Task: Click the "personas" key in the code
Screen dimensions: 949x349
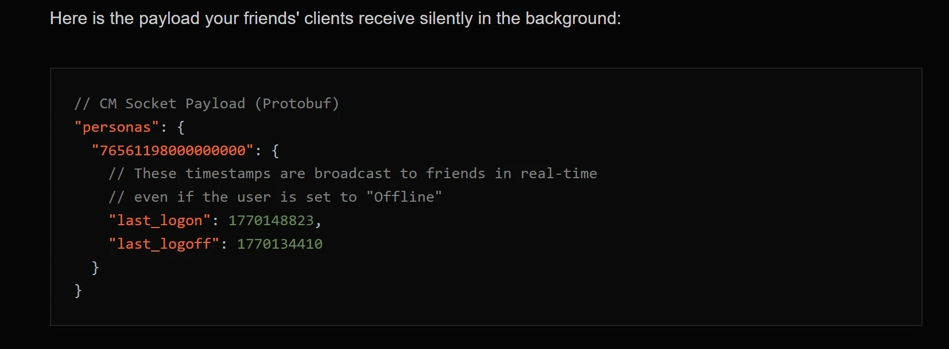Action: pyautogui.click(x=117, y=127)
